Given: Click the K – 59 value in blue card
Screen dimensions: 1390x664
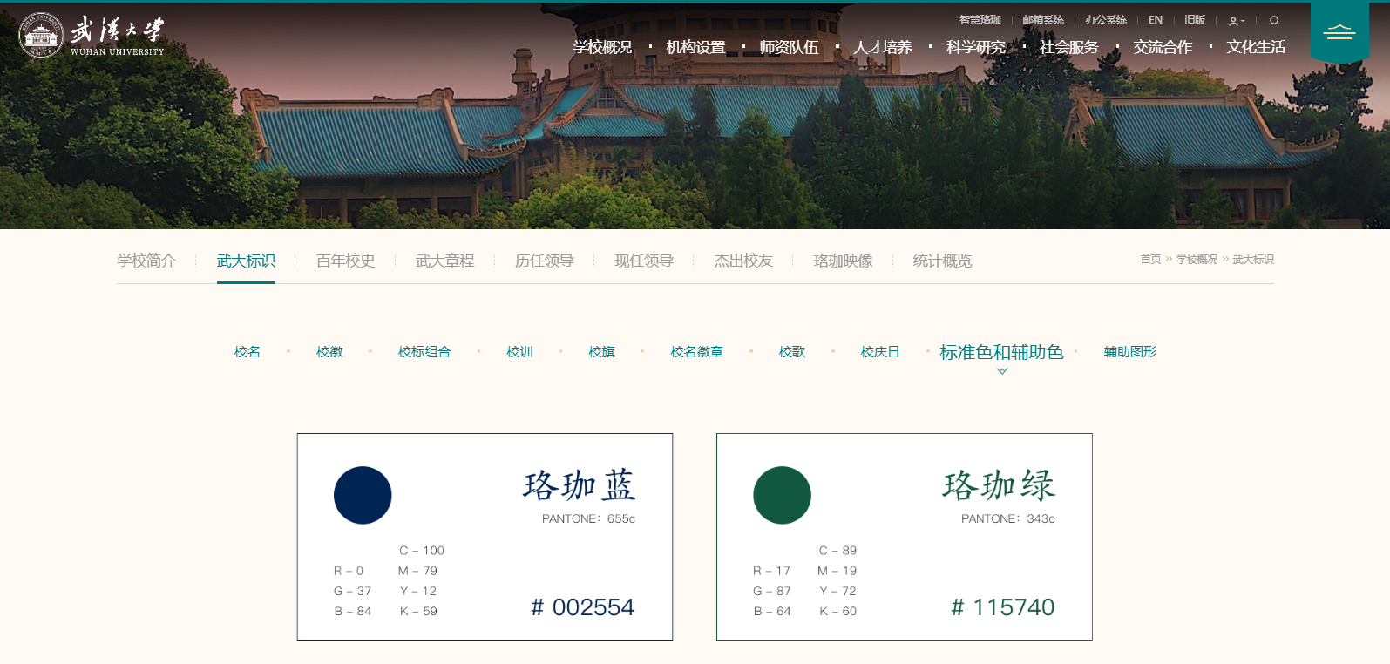Looking at the screenshot, I should click(x=418, y=612).
